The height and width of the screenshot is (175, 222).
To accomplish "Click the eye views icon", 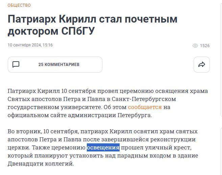I will [x=195, y=46].
